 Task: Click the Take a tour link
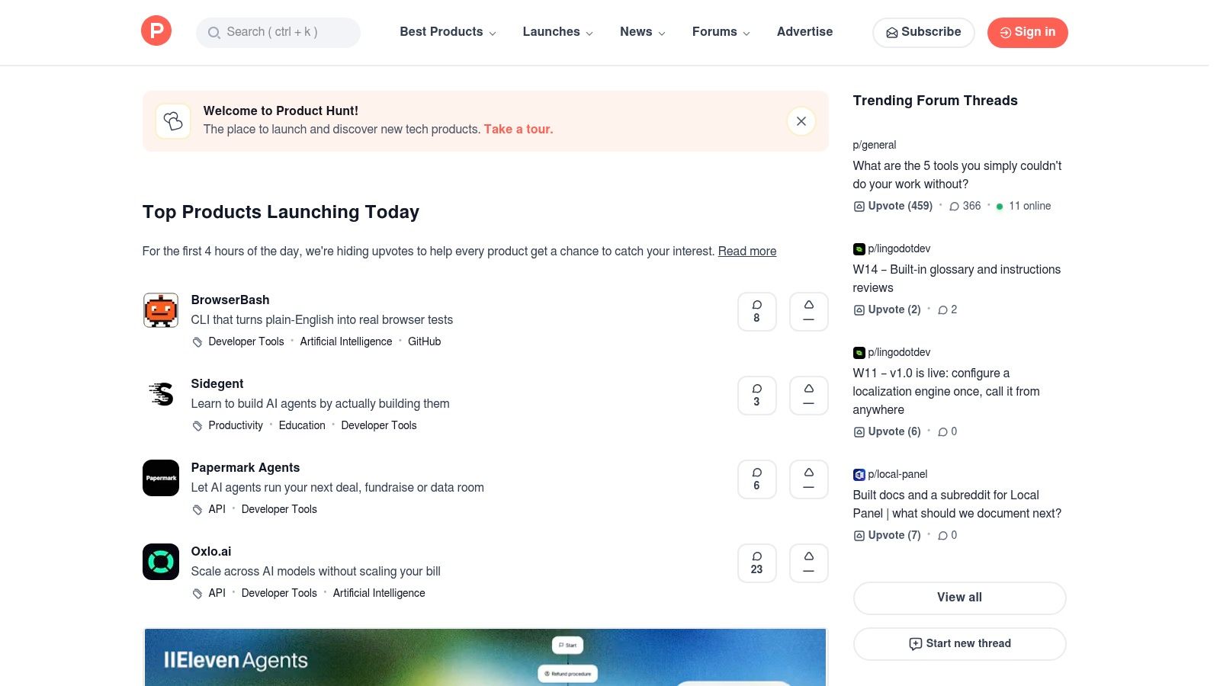[518, 130]
